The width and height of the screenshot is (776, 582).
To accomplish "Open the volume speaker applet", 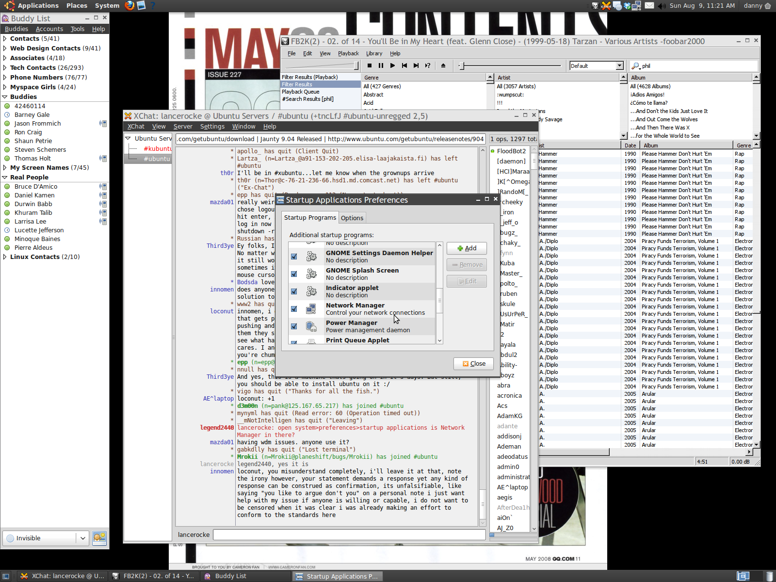I will 662,6.
